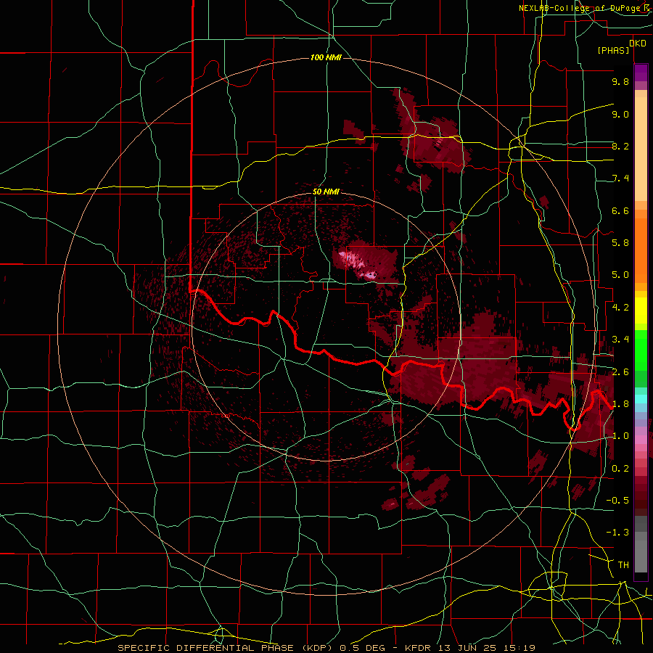Click the 4.2 scale value
Viewport: 653px width, 653px height.
point(620,308)
